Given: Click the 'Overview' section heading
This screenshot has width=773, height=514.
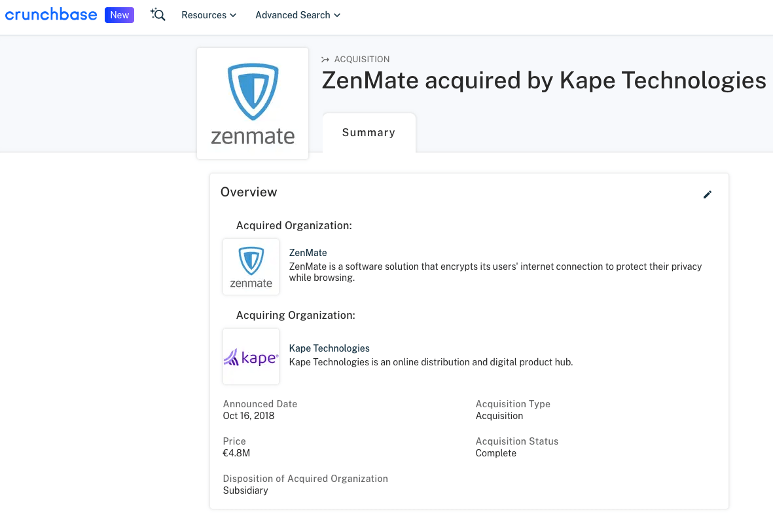Looking at the screenshot, I should pos(249,192).
